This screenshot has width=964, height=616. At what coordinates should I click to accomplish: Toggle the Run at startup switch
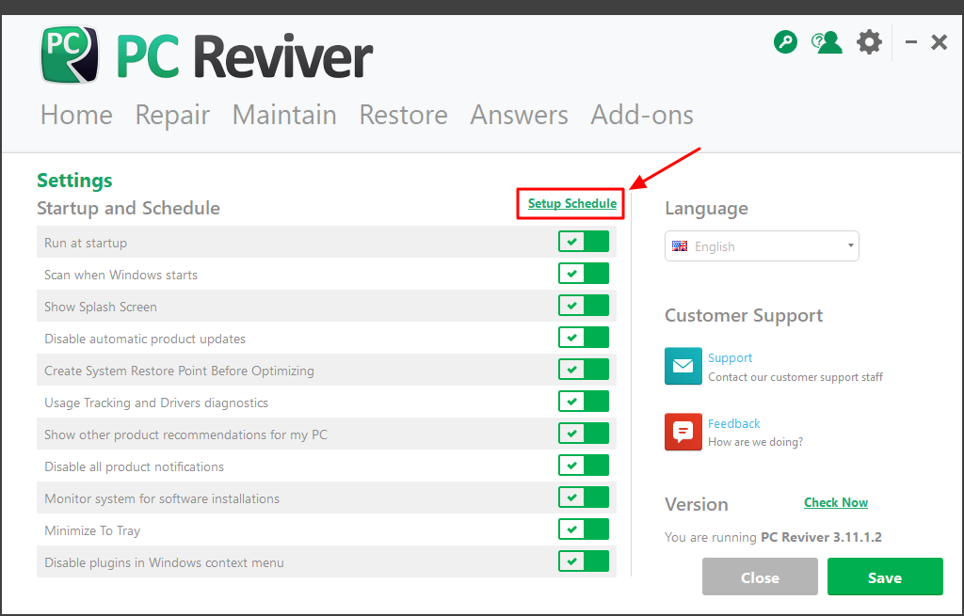[584, 242]
